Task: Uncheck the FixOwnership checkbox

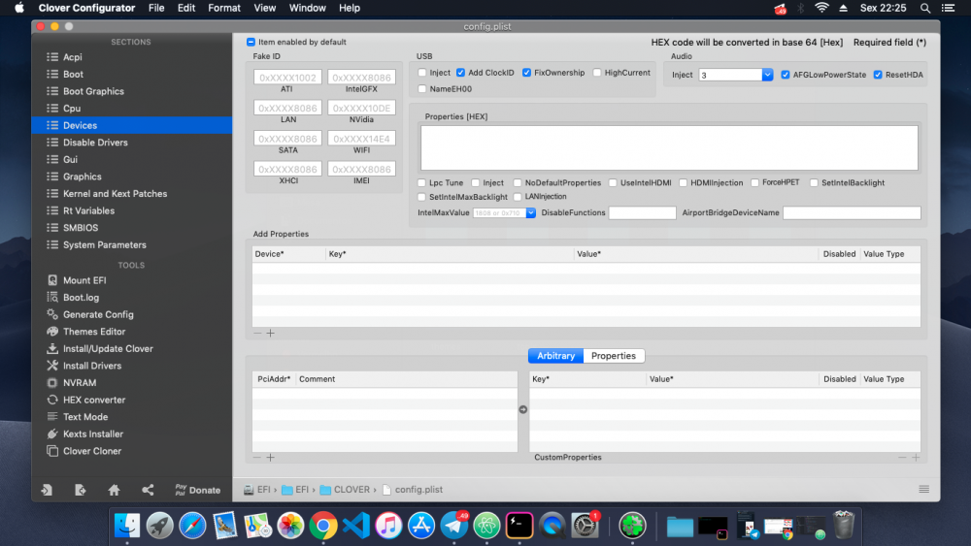Action: 526,73
